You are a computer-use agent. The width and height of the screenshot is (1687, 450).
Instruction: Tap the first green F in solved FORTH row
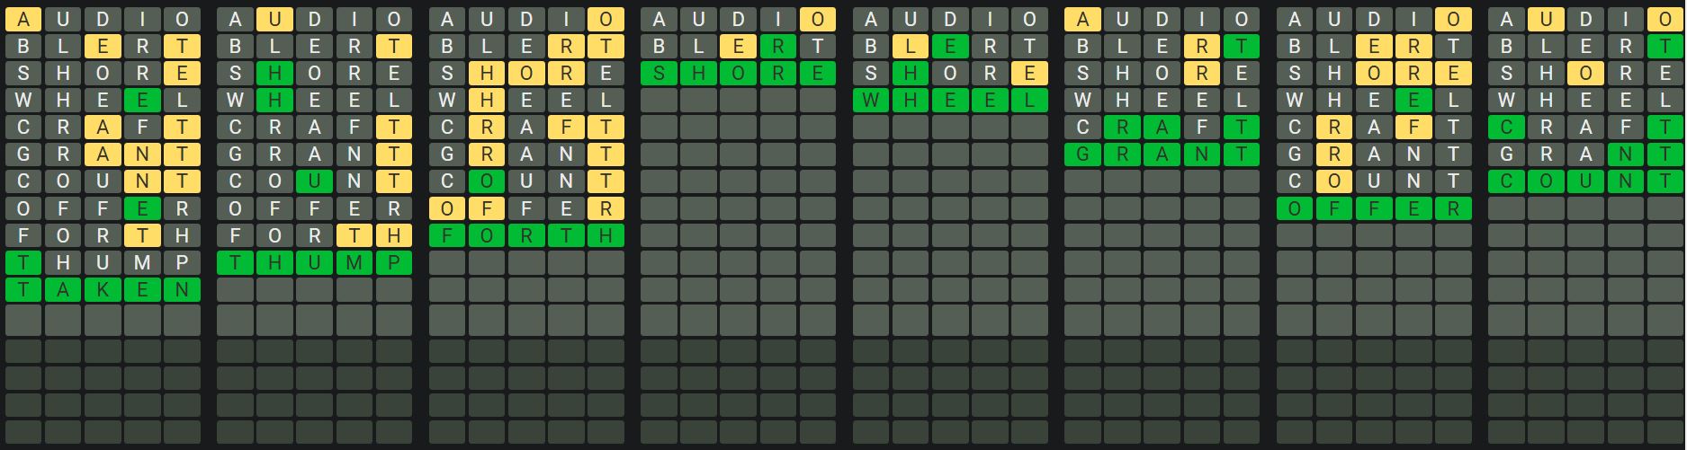pyautogui.click(x=447, y=235)
